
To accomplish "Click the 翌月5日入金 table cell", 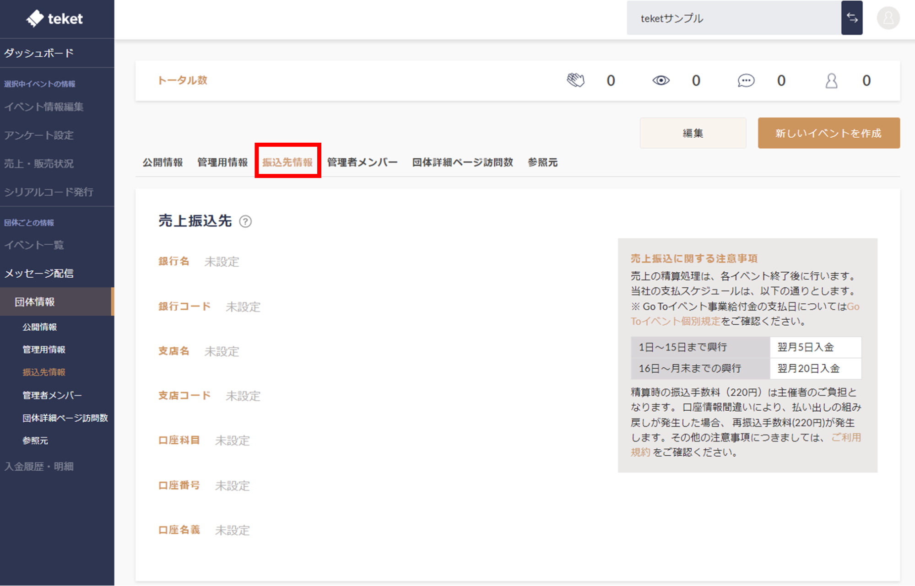I will coord(815,347).
